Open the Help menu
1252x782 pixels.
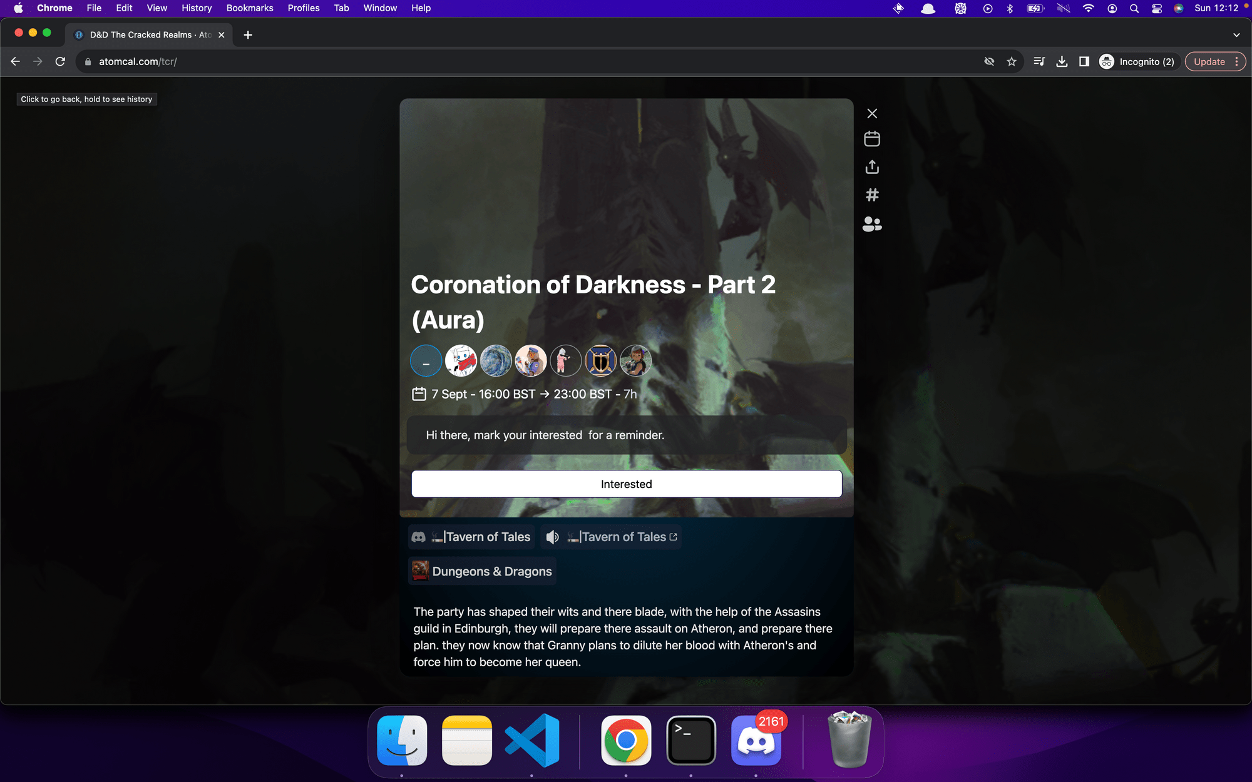(421, 8)
